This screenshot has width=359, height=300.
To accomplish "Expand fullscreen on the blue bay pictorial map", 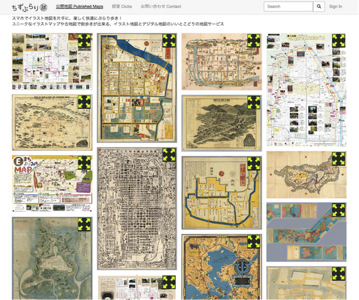I will click(254, 241).
